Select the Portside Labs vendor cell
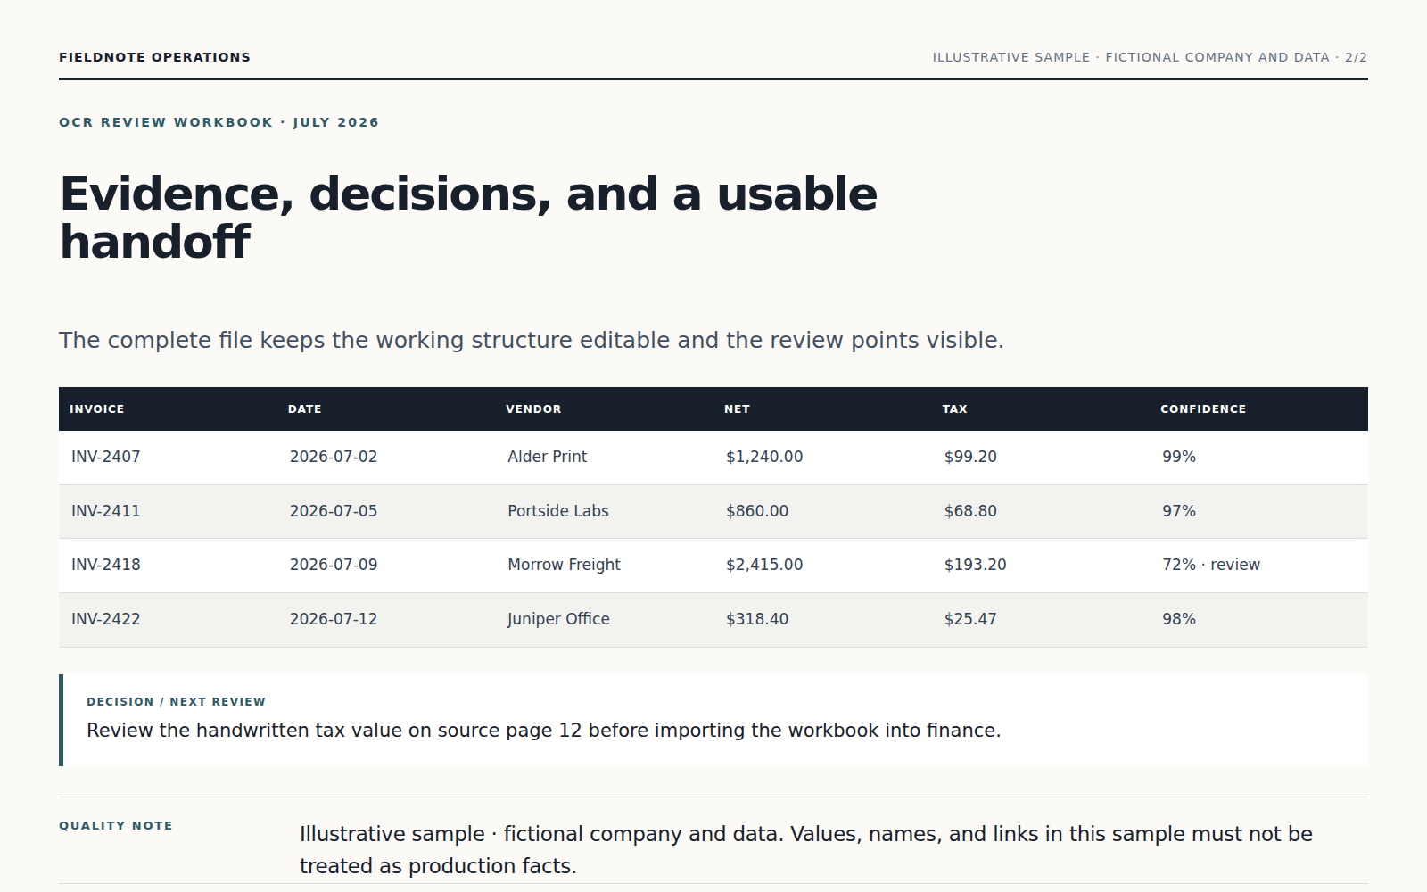 click(558, 511)
